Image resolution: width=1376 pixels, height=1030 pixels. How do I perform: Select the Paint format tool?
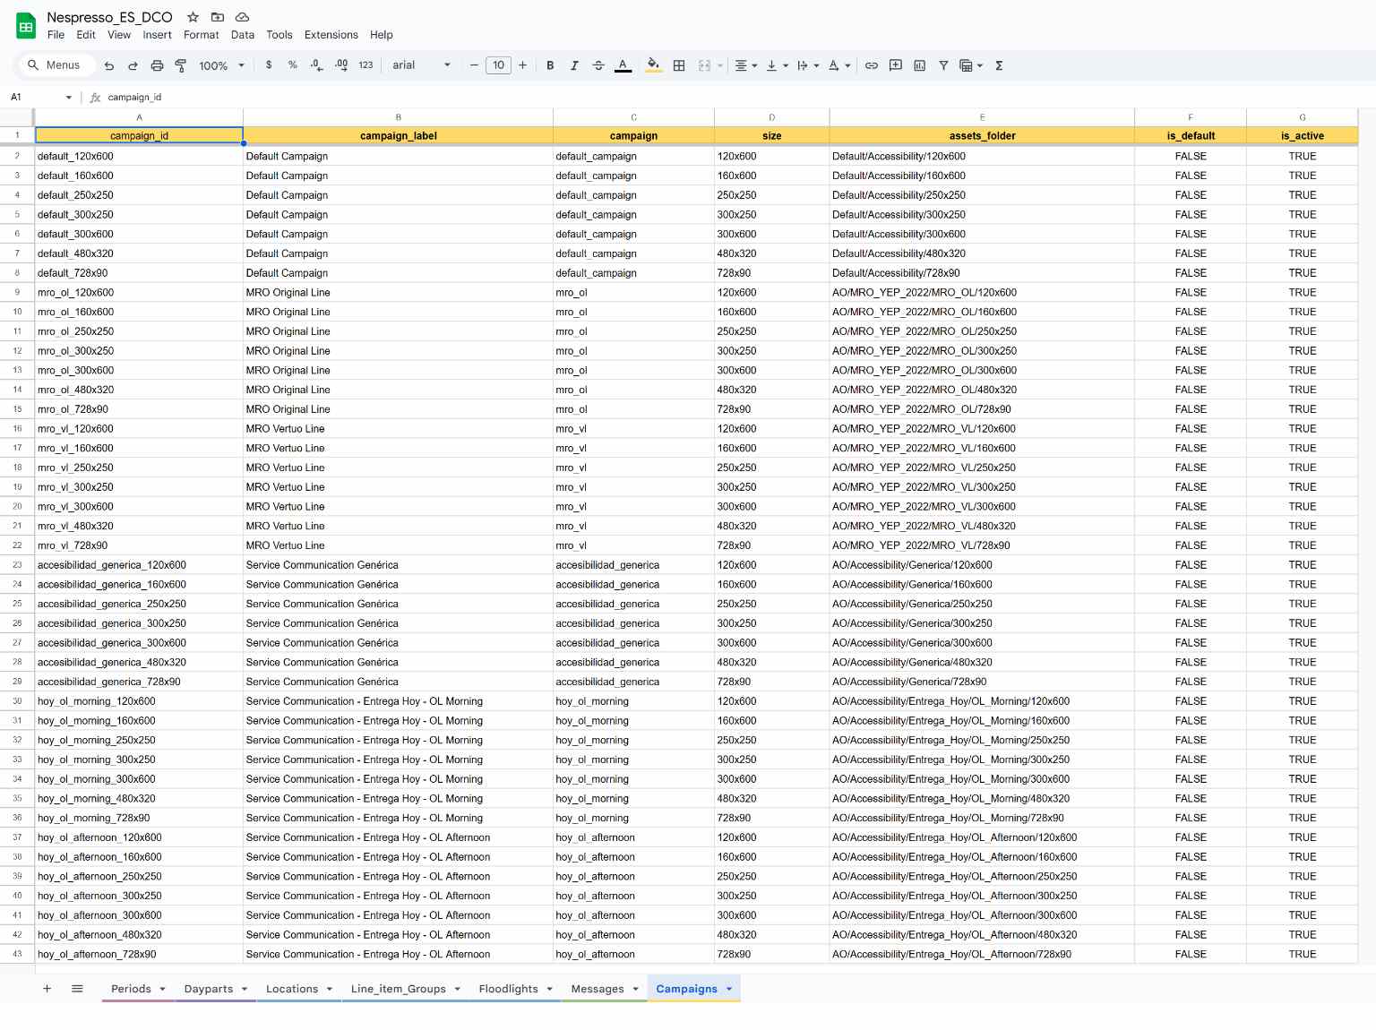click(x=181, y=65)
